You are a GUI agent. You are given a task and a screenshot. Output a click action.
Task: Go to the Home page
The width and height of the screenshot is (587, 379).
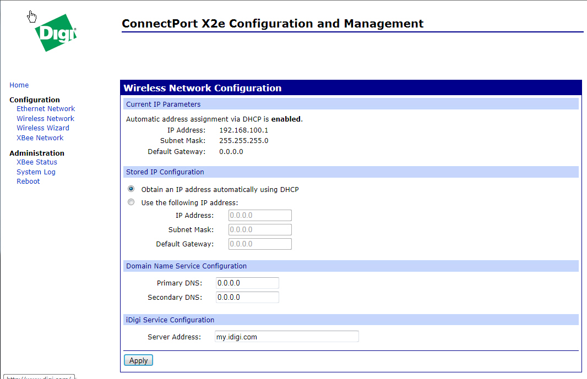pyautogui.click(x=19, y=85)
